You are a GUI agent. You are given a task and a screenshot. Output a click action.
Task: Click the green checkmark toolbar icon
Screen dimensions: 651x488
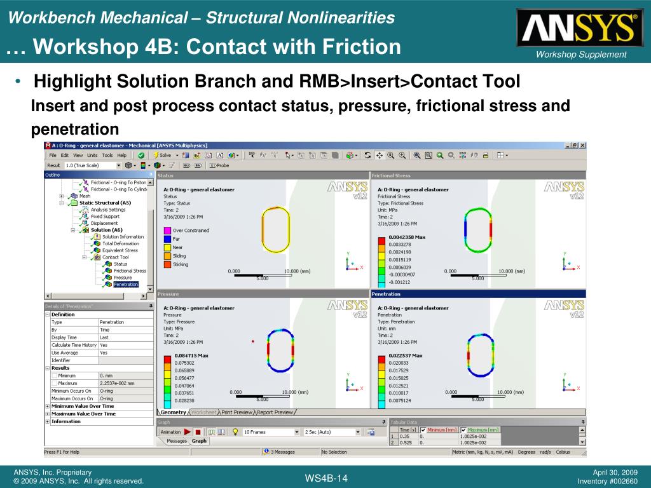[141, 155]
